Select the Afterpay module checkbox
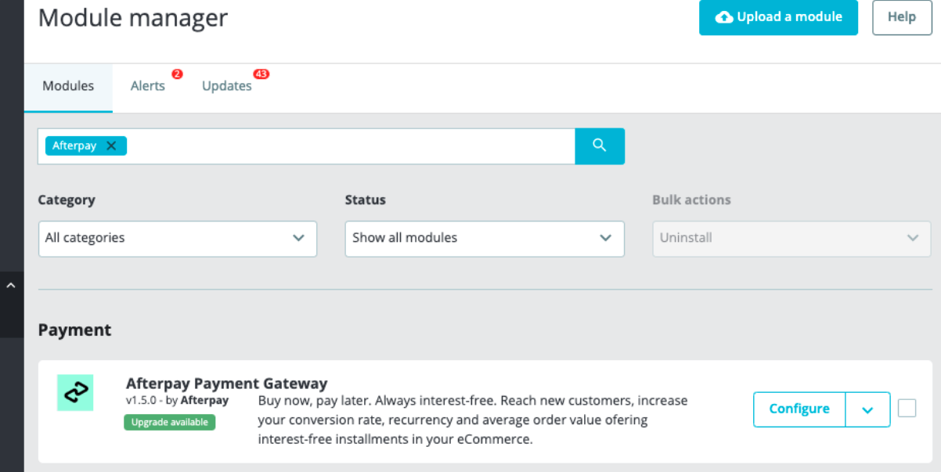 (x=907, y=408)
